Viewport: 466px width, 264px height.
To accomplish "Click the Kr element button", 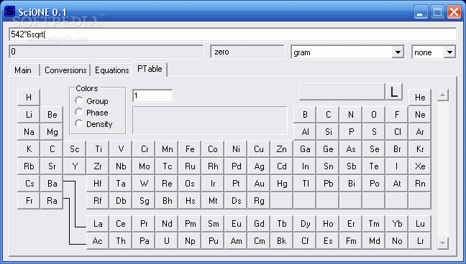I will [420, 149].
